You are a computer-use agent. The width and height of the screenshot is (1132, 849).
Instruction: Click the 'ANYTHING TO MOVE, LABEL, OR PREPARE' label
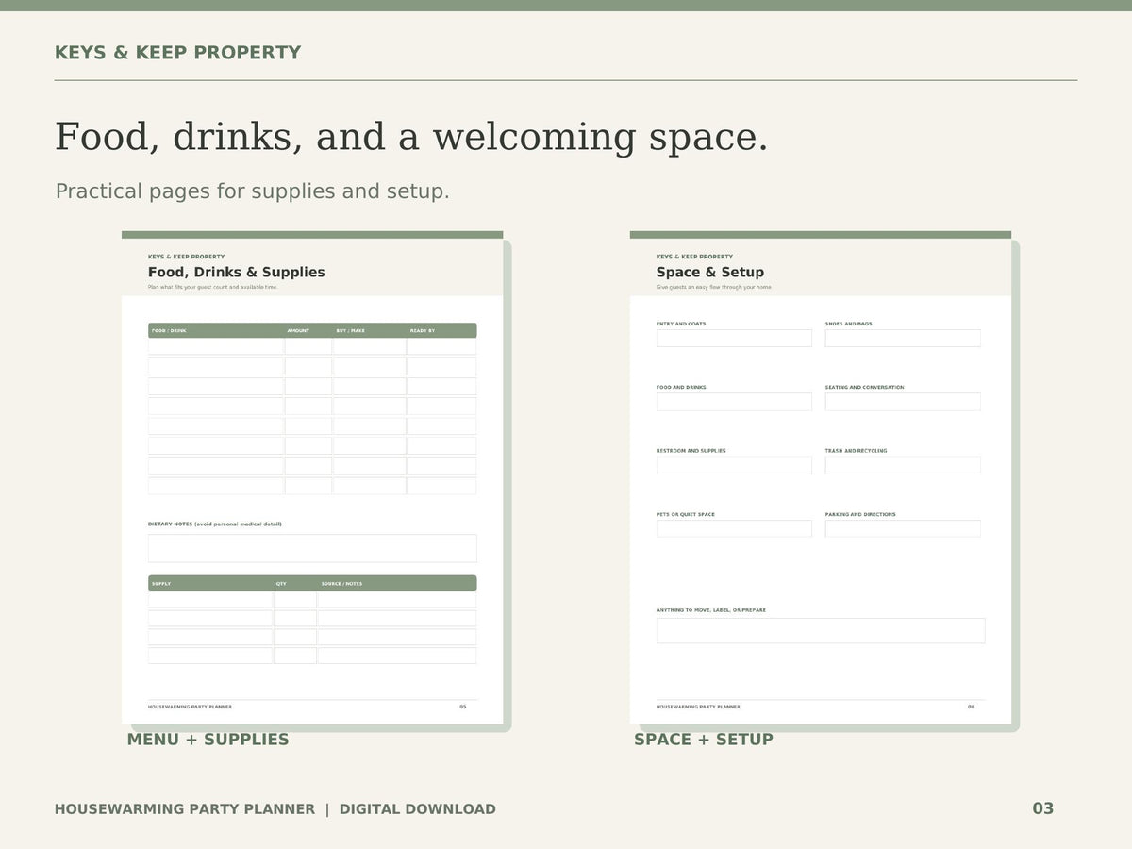point(711,610)
